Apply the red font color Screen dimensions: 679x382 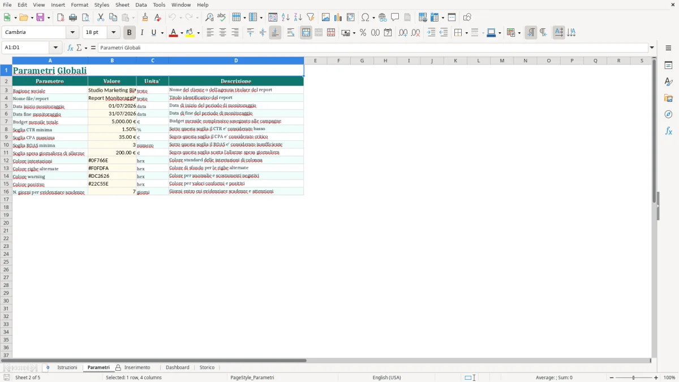pos(173,33)
